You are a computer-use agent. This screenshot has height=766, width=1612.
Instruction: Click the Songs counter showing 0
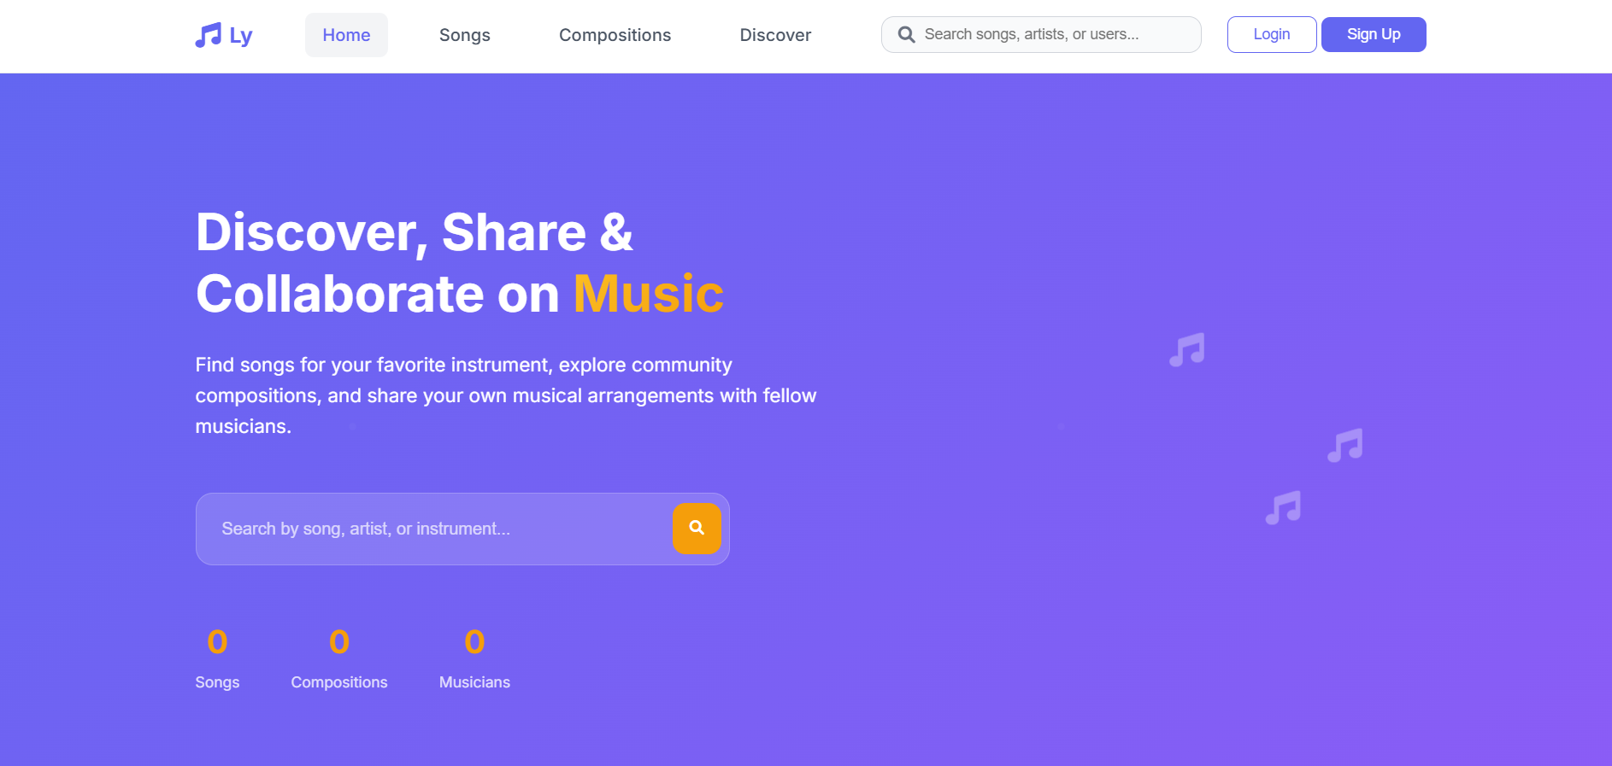tap(217, 641)
